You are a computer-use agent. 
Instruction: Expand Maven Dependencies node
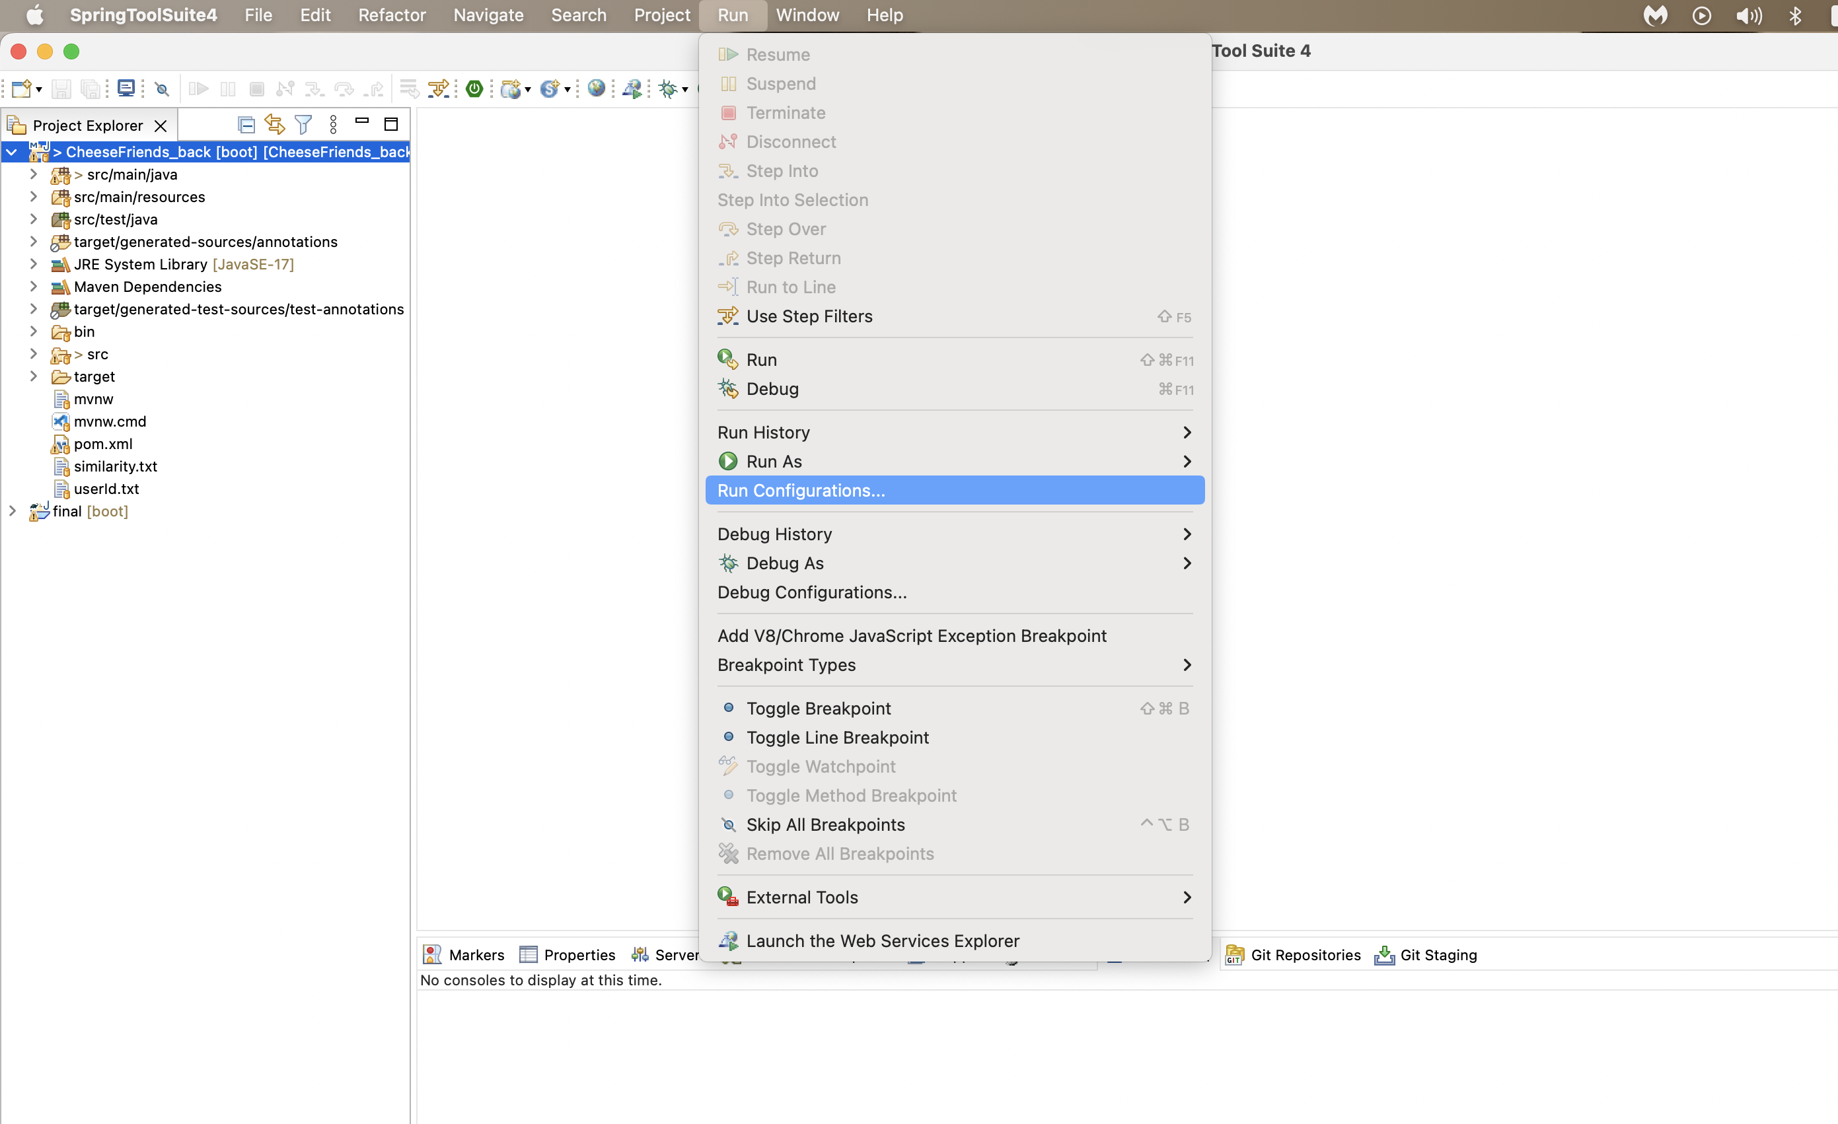(x=33, y=286)
